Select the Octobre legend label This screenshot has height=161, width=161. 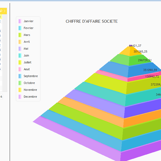29,83
